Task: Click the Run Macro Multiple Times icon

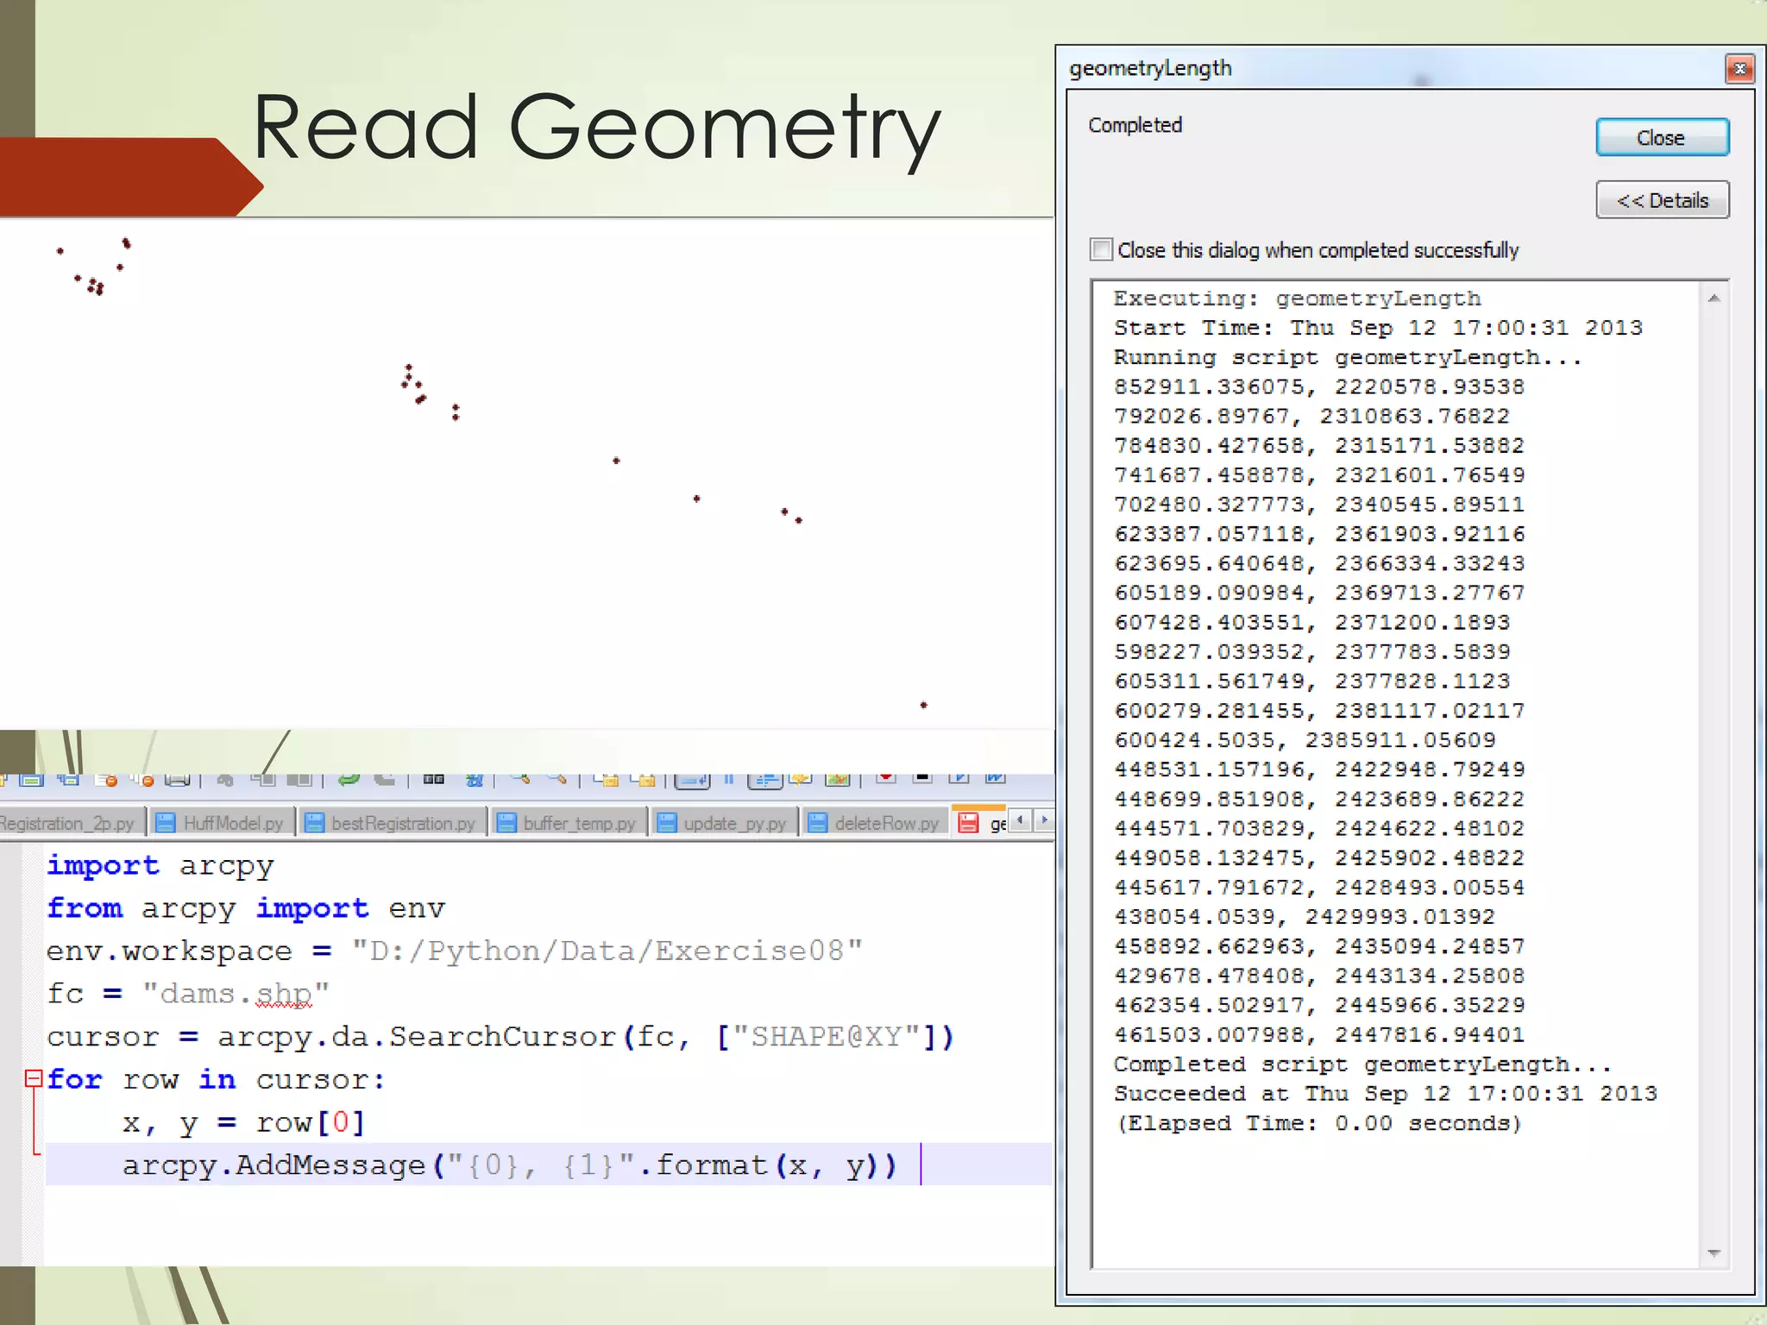Action: tap(996, 778)
